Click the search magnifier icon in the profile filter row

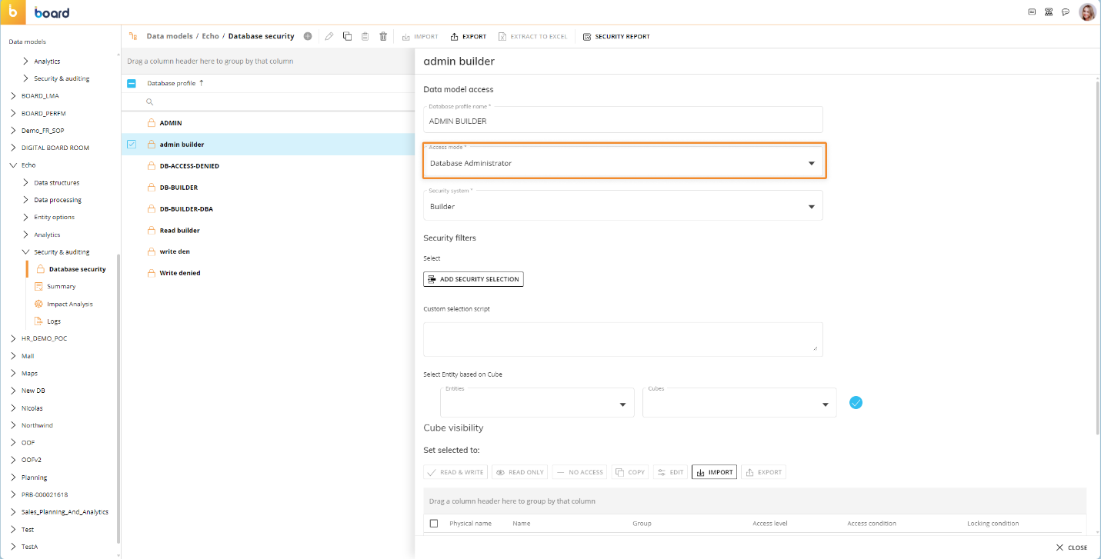(150, 102)
